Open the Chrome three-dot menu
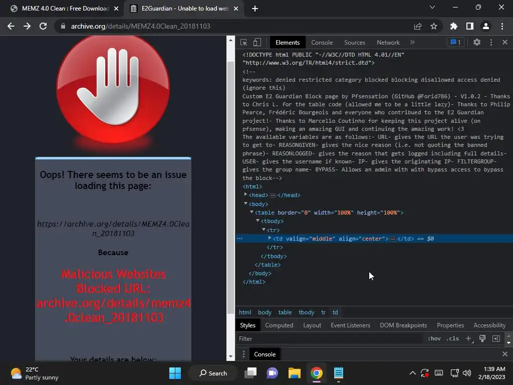Image resolution: width=513 pixels, height=385 pixels. click(502, 26)
